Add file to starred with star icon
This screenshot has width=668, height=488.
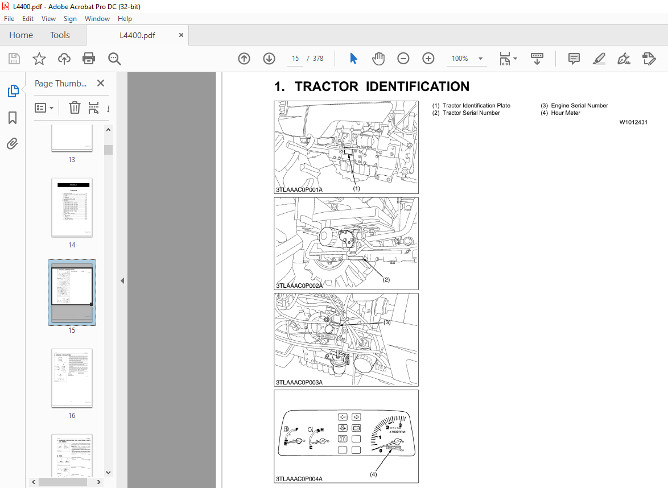pos(39,59)
